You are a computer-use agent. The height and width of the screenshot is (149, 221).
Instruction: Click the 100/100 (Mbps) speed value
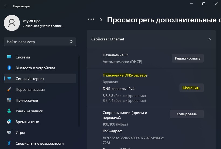coord(115,124)
